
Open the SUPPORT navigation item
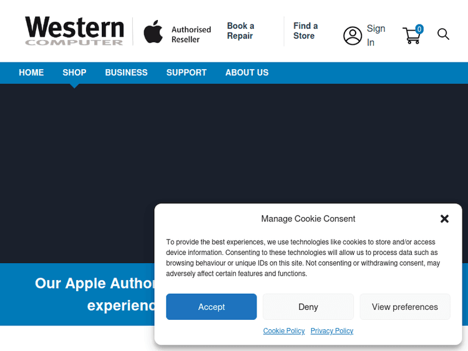coord(186,73)
